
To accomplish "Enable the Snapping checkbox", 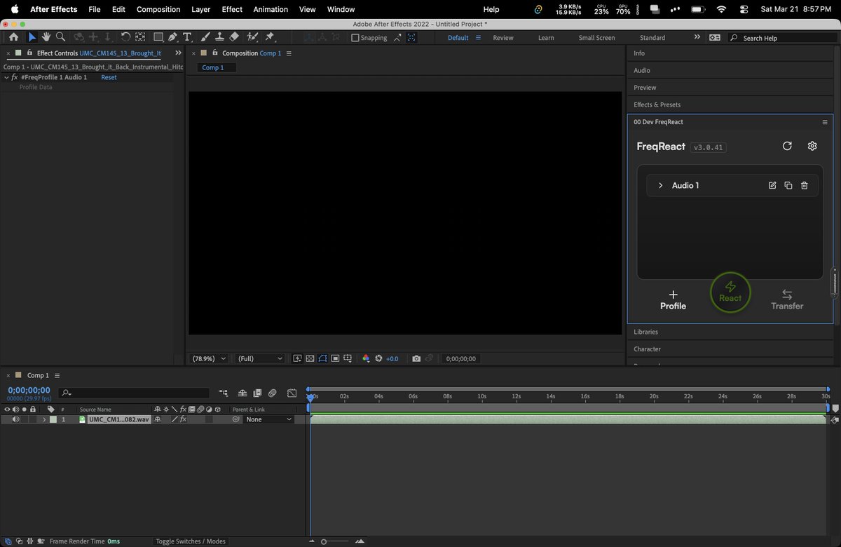I will (x=355, y=38).
